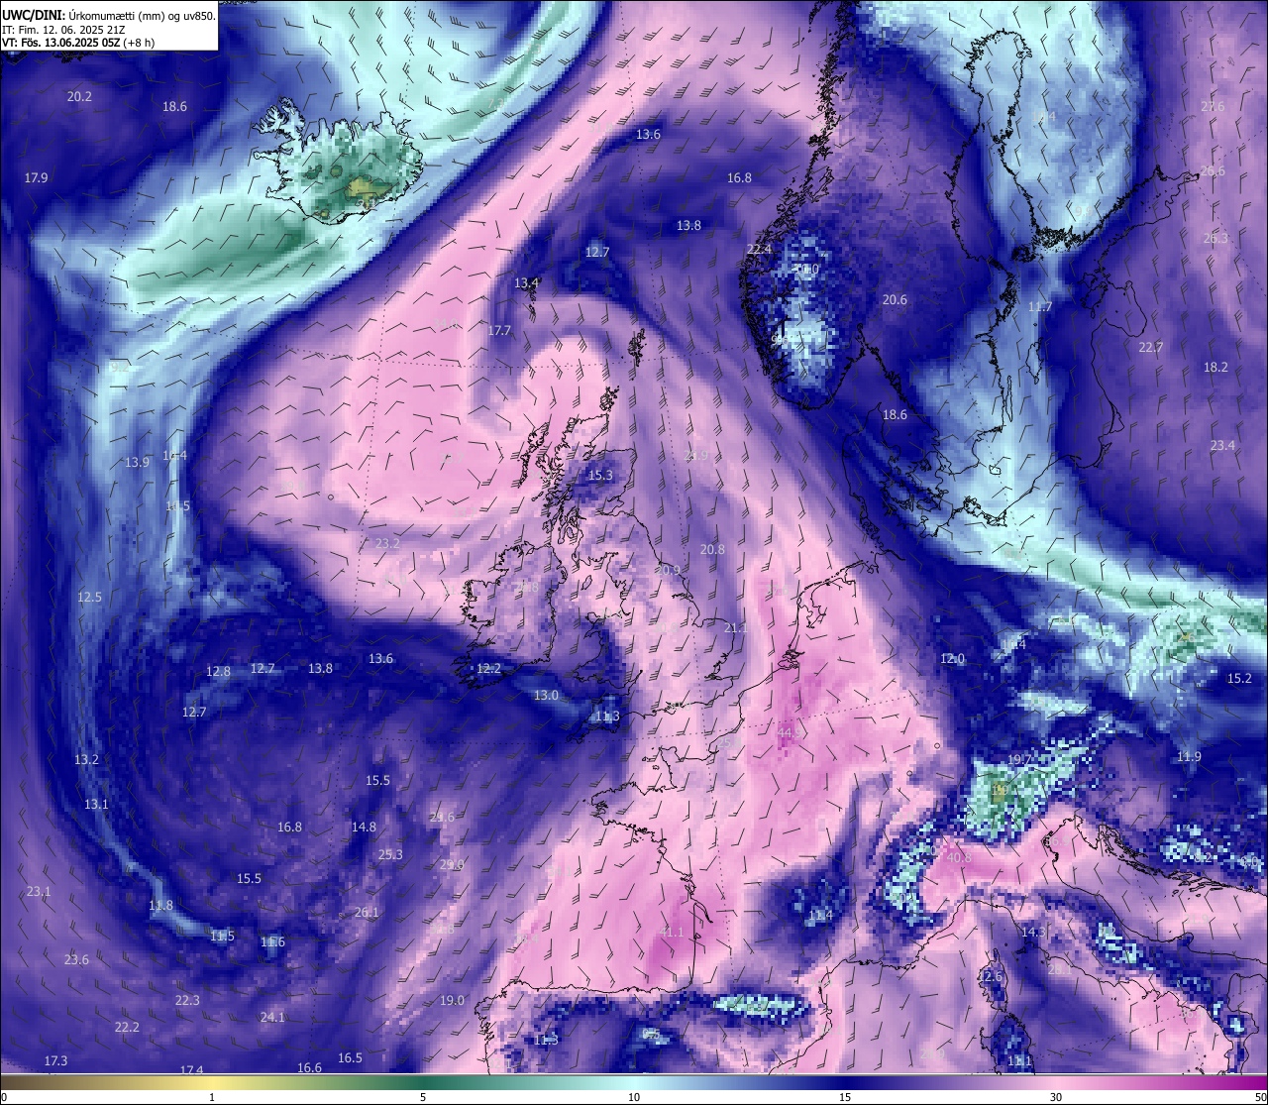1268x1105 pixels.
Task: Select the 15.3 value over Scotland
Action: coord(600,475)
